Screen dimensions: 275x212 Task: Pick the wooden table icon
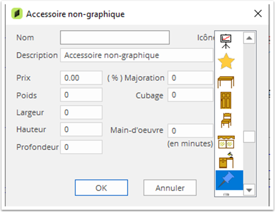tap(226, 82)
